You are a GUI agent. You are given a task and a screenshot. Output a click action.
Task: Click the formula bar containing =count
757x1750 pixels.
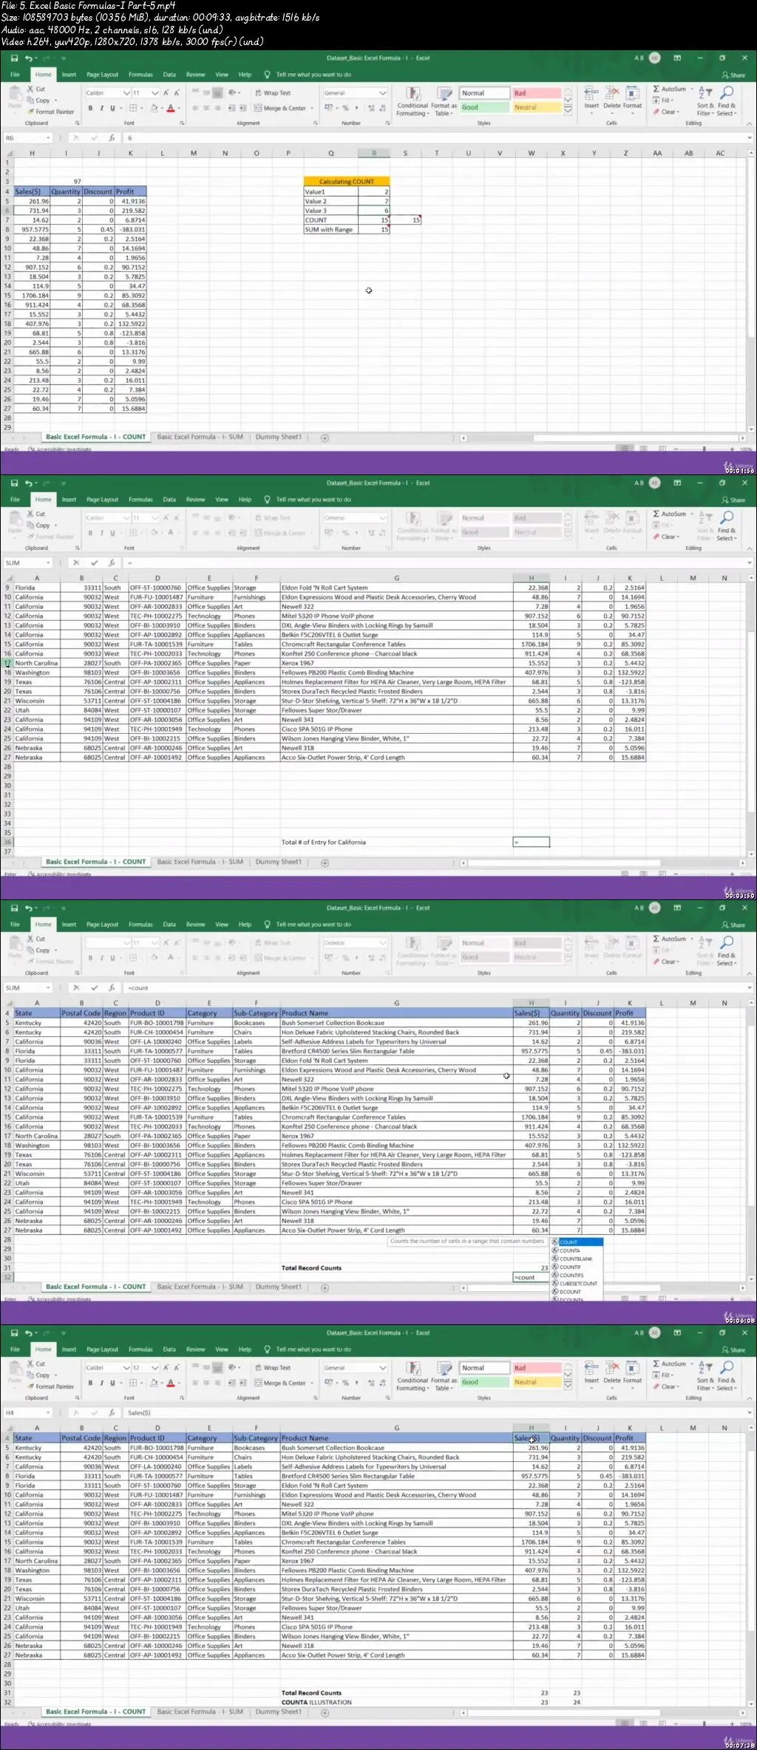[x=436, y=988]
